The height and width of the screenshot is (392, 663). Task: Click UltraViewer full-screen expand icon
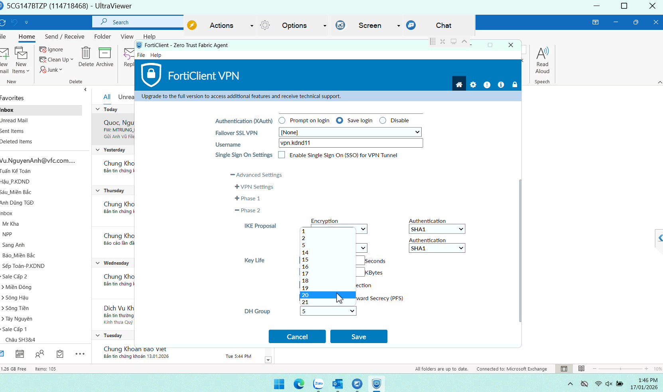tap(442, 41)
